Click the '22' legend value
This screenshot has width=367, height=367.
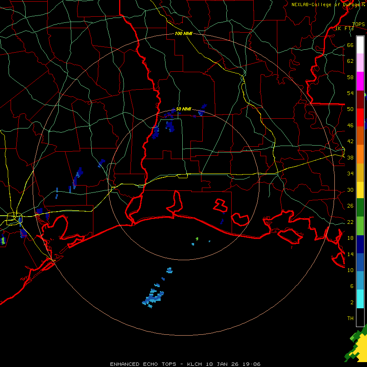(350, 222)
